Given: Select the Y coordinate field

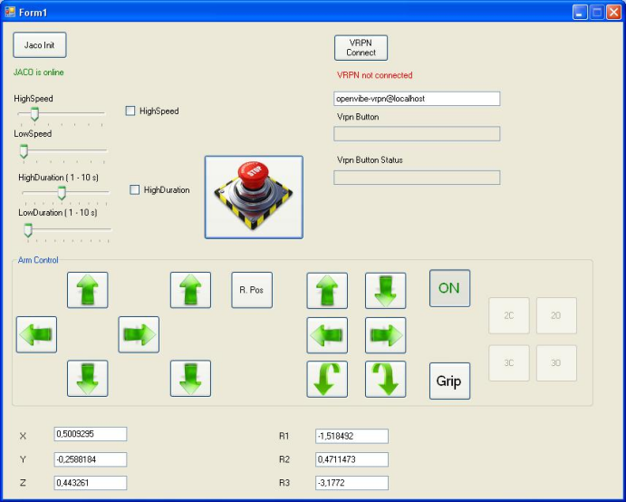Looking at the screenshot, I should 91,459.
